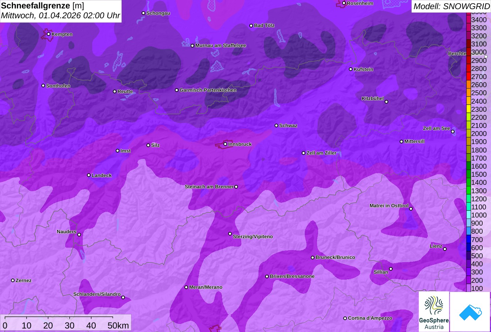Pick the 300 m legend color swatch
491x332 pixels.
(x=468, y=272)
